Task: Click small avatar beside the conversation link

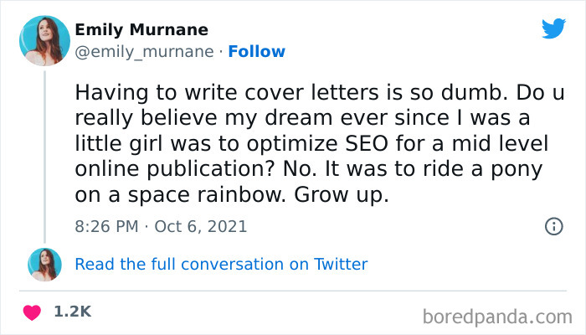Action: (44, 264)
